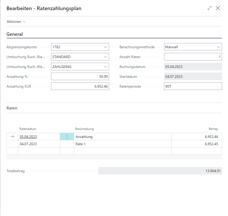Click the Abgrenzungskonto field label

[22, 47]
